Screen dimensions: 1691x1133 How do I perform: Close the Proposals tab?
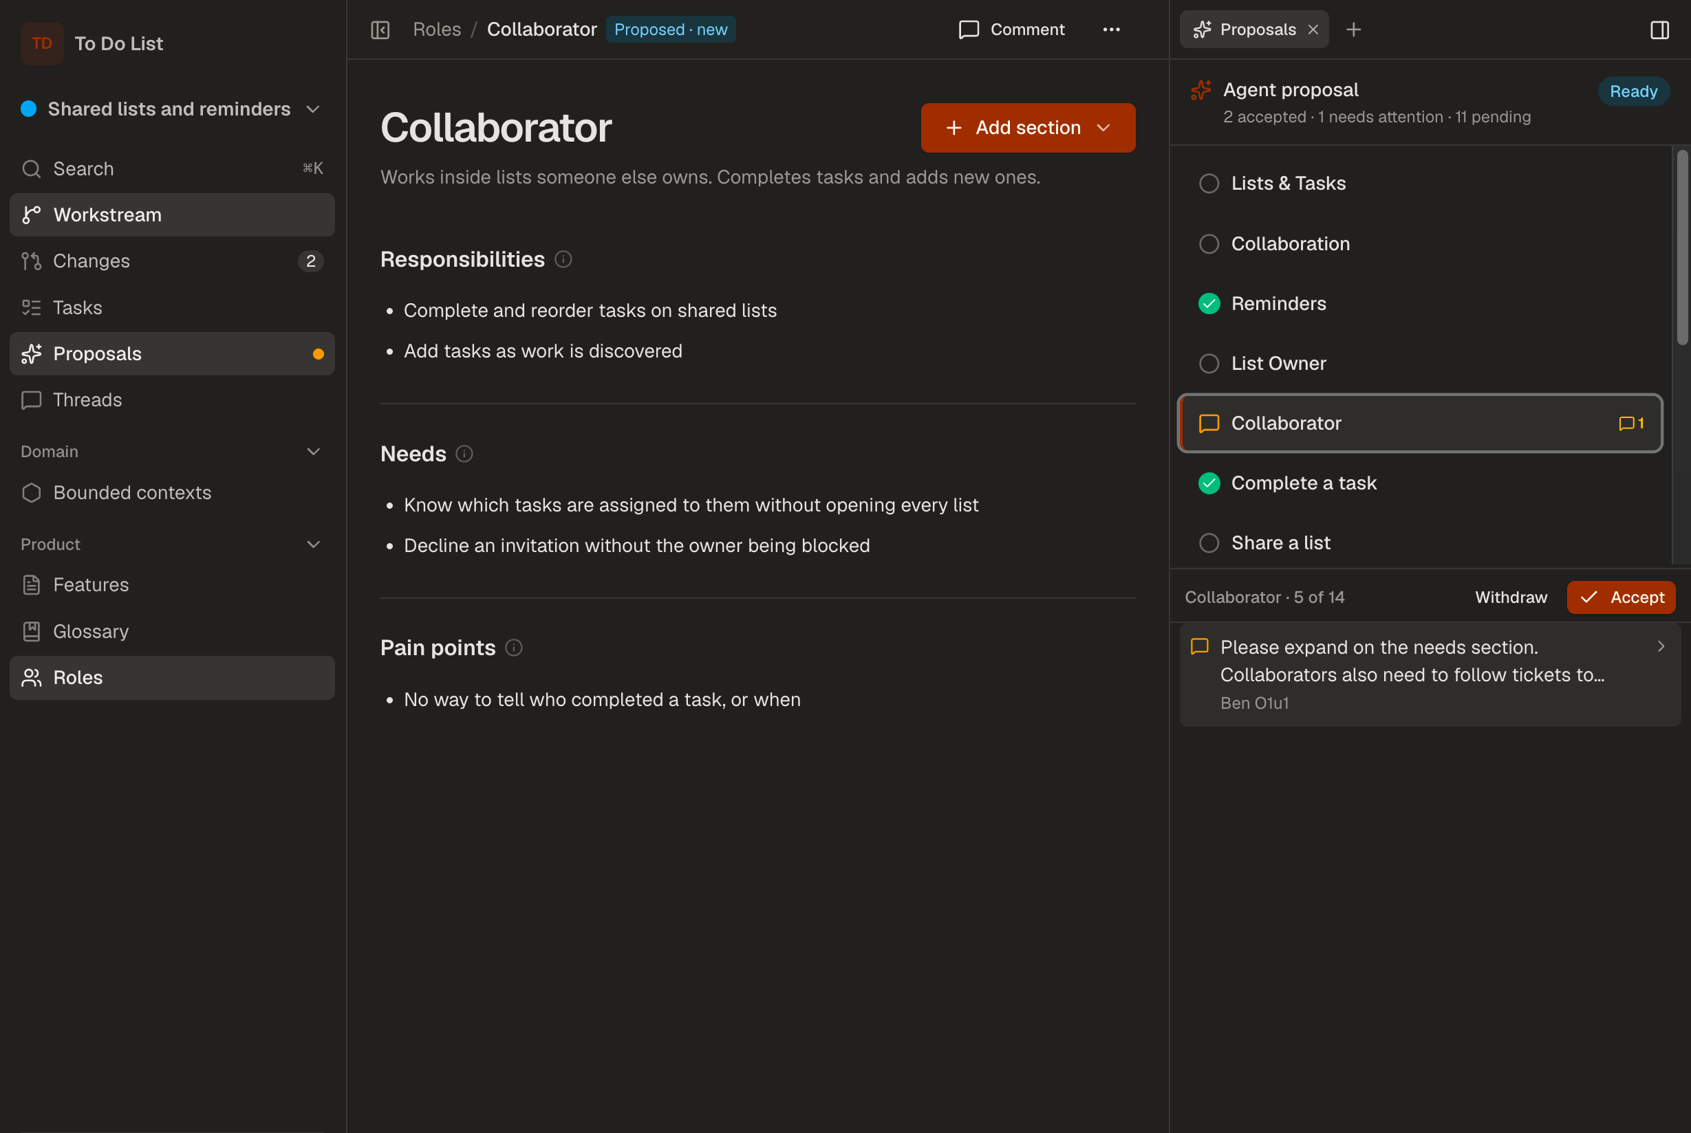pyautogui.click(x=1313, y=30)
